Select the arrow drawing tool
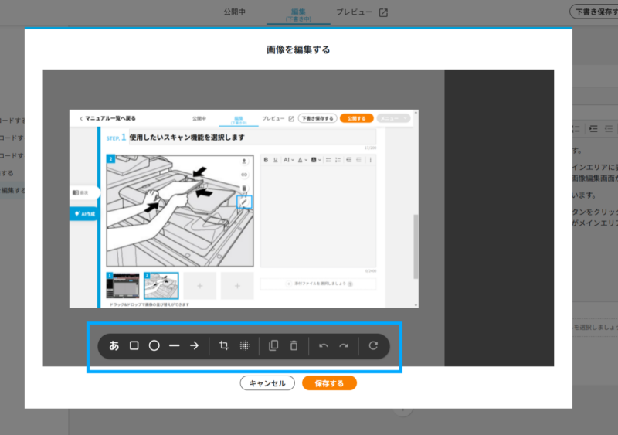The height and width of the screenshot is (435, 618). click(x=195, y=345)
